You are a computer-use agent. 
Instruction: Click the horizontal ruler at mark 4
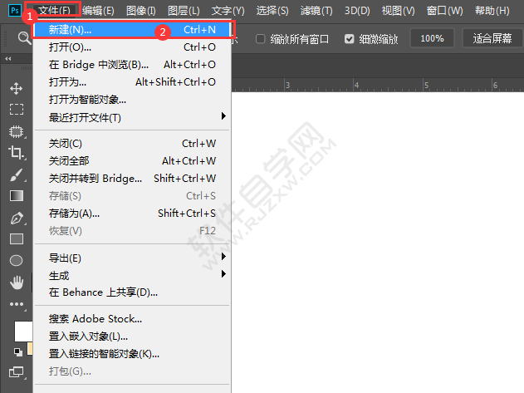(x=356, y=86)
